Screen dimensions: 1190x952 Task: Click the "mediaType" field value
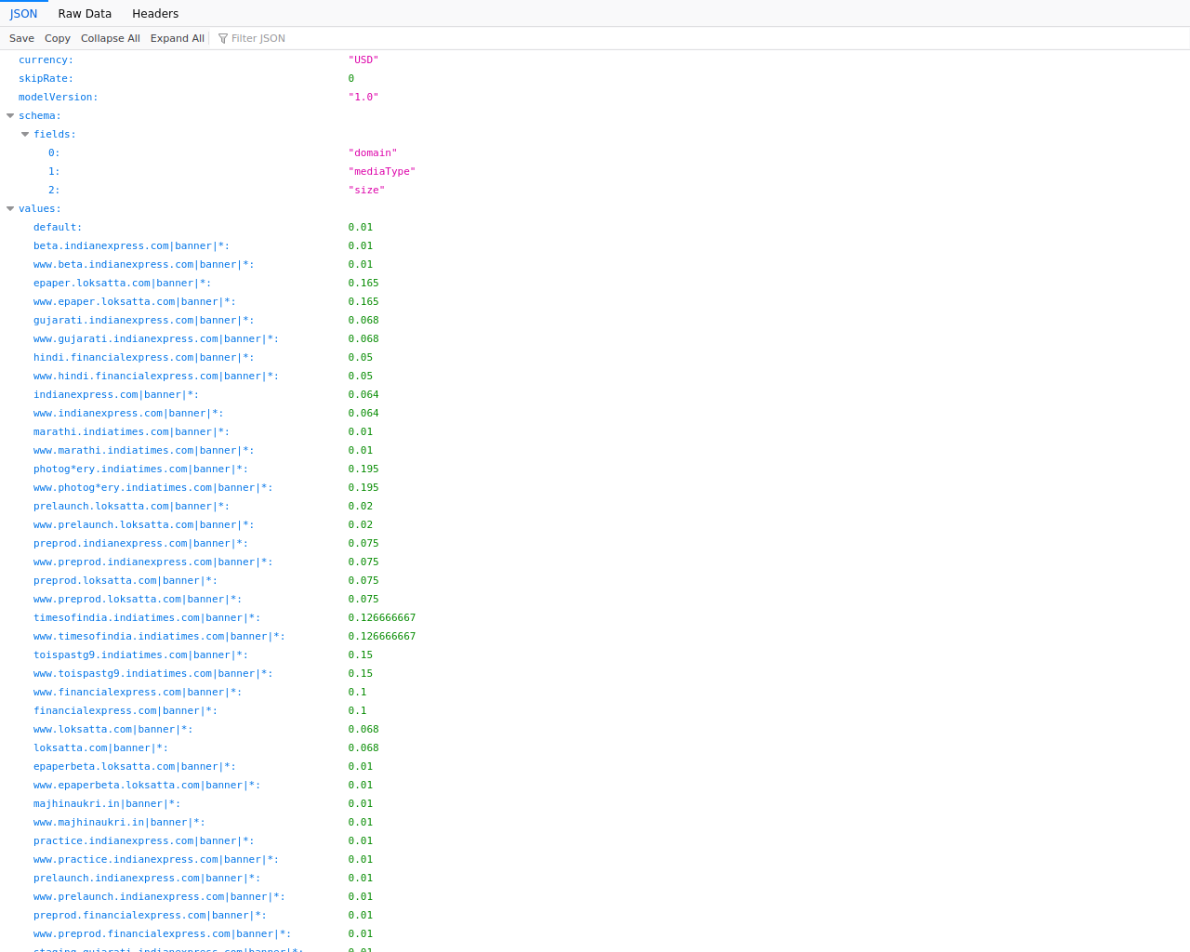[382, 171]
